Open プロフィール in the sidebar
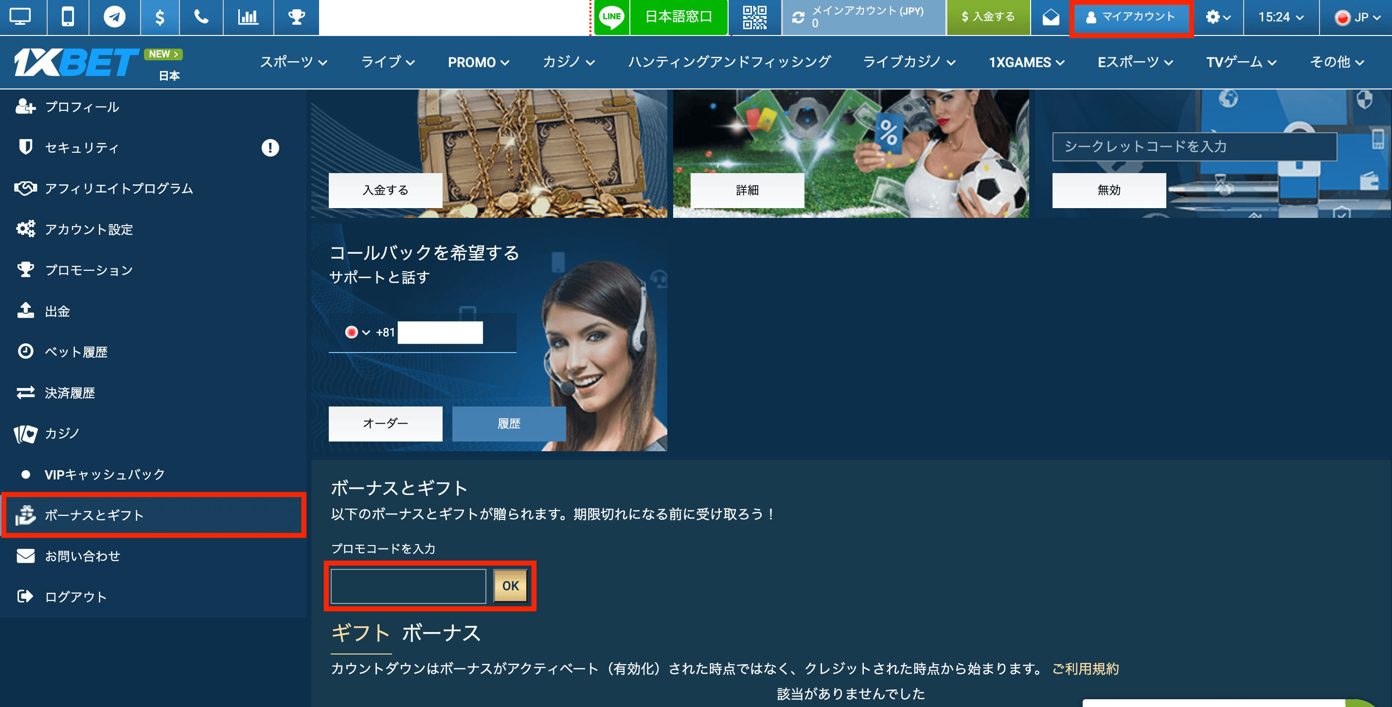Viewport: 1392px width, 707px height. click(x=153, y=107)
